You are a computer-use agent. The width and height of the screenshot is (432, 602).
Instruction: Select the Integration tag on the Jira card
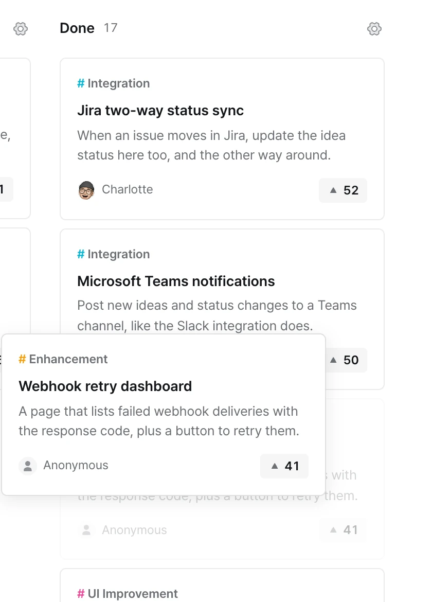tap(114, 83)
